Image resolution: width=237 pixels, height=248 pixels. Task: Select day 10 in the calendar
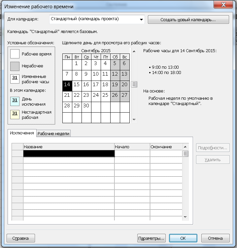96,75
